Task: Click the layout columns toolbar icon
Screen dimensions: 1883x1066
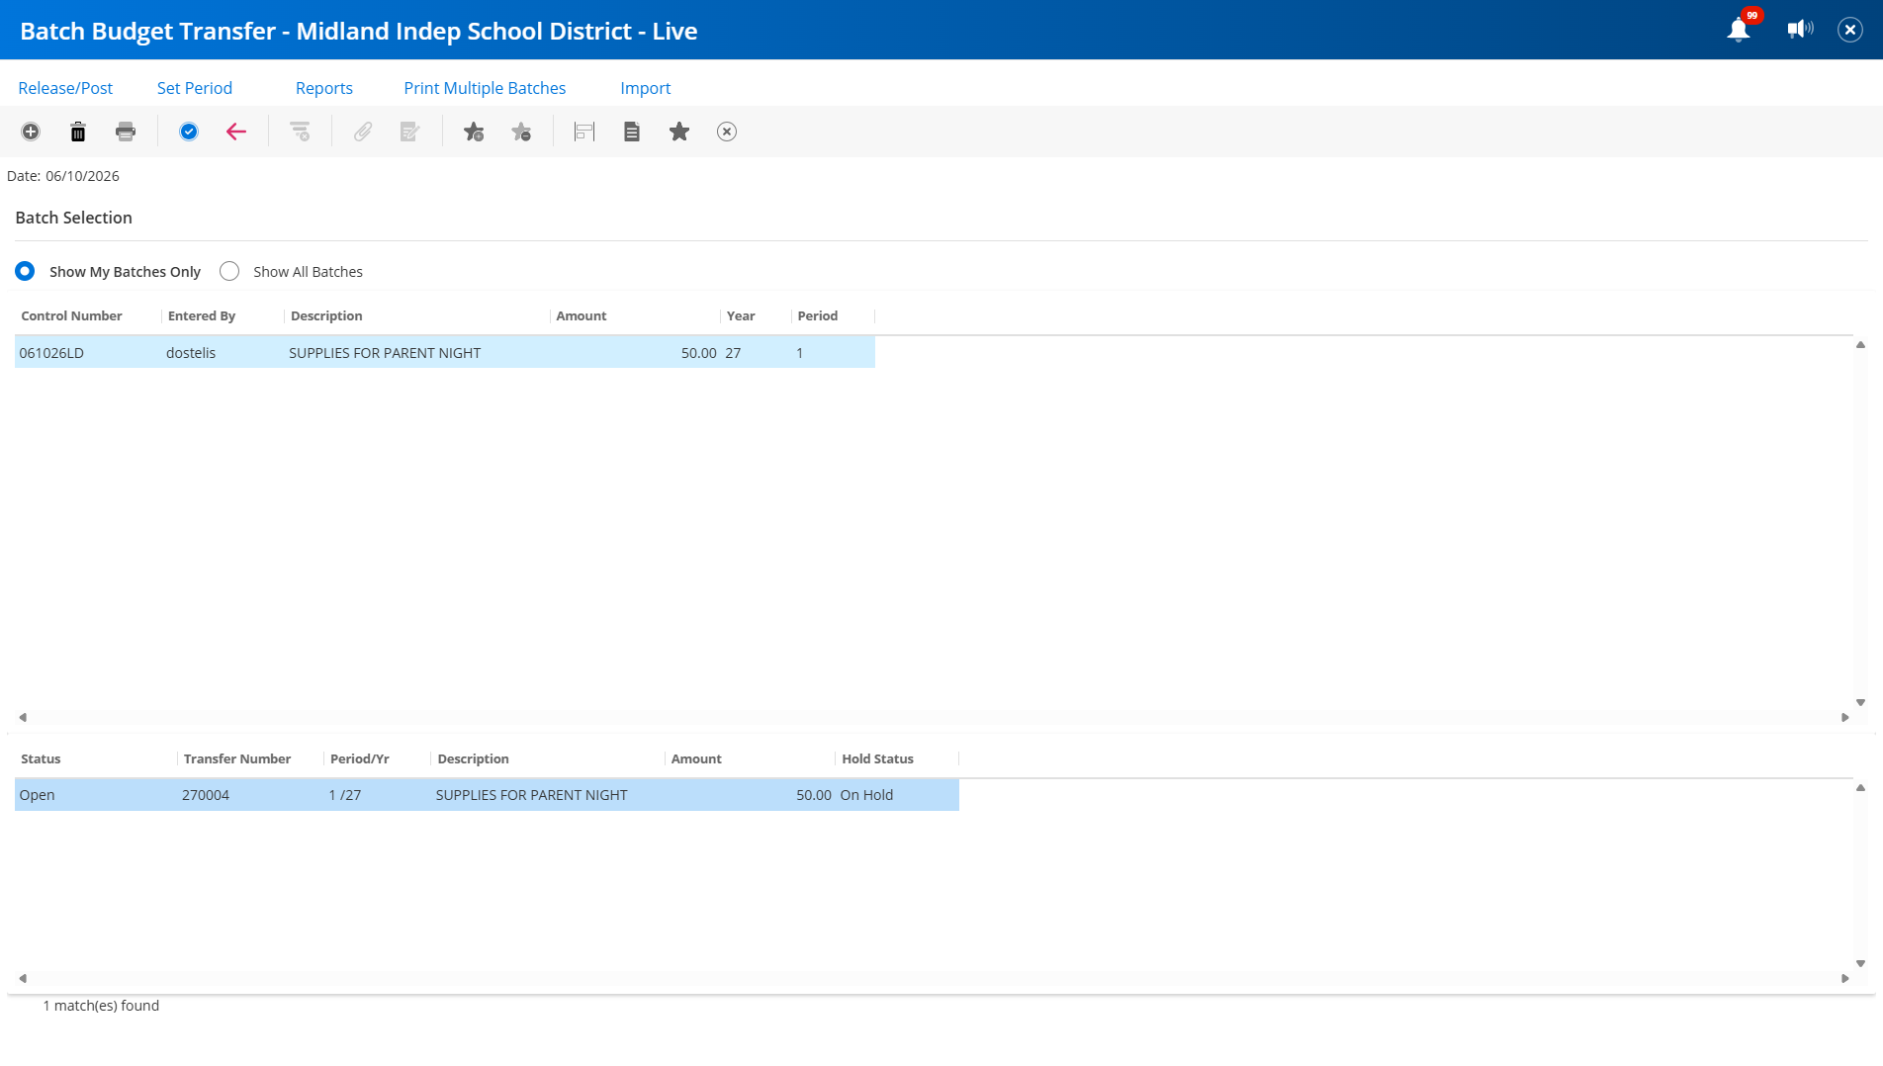Action: (584, 132)
